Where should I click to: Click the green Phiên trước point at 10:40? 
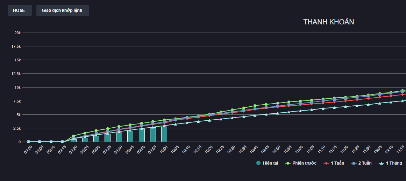(255, 106)
